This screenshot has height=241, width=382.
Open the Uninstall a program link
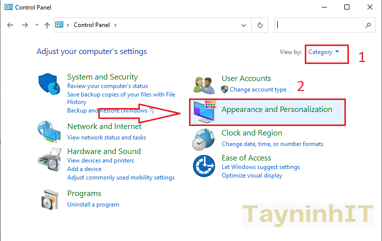click(x=93, y=204)
